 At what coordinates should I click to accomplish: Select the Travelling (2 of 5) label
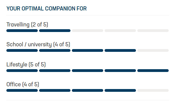click(x=27, y=25)
